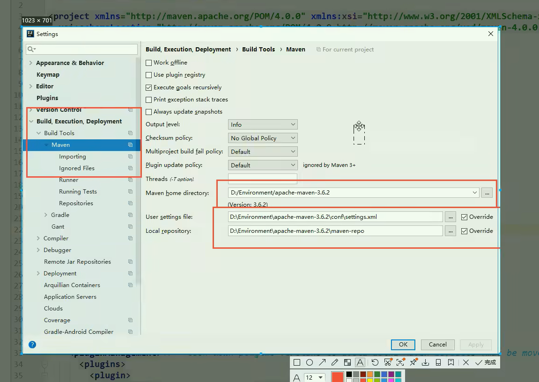Click the Threads input field
The image size is (539, 382).
pyautogui.click(x=263, y=179)
